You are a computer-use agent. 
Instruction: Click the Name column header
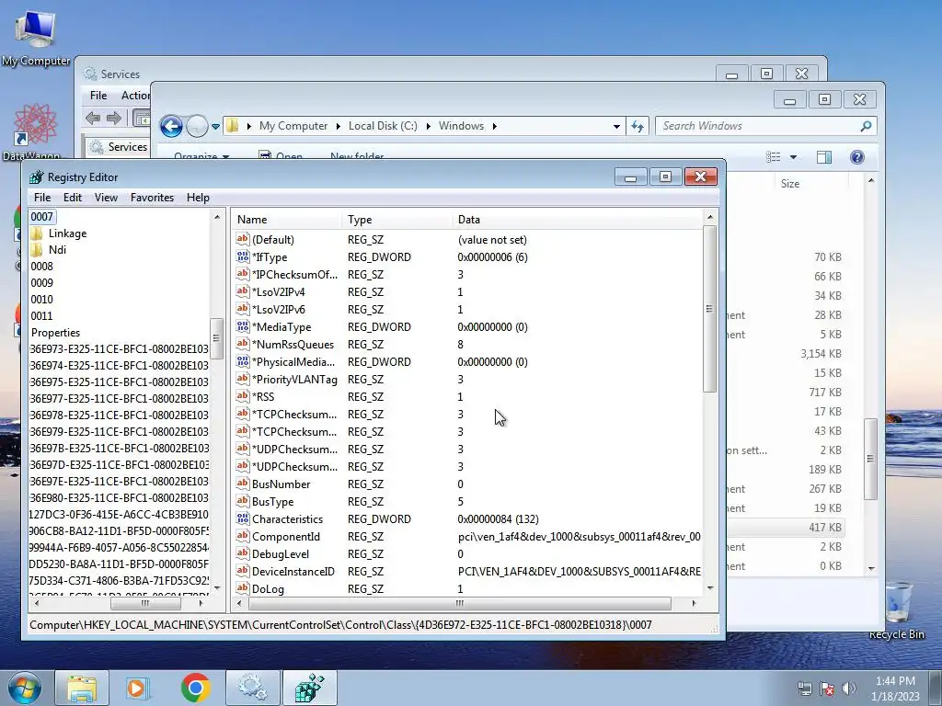pyautogui.click(x=287, y=220)
